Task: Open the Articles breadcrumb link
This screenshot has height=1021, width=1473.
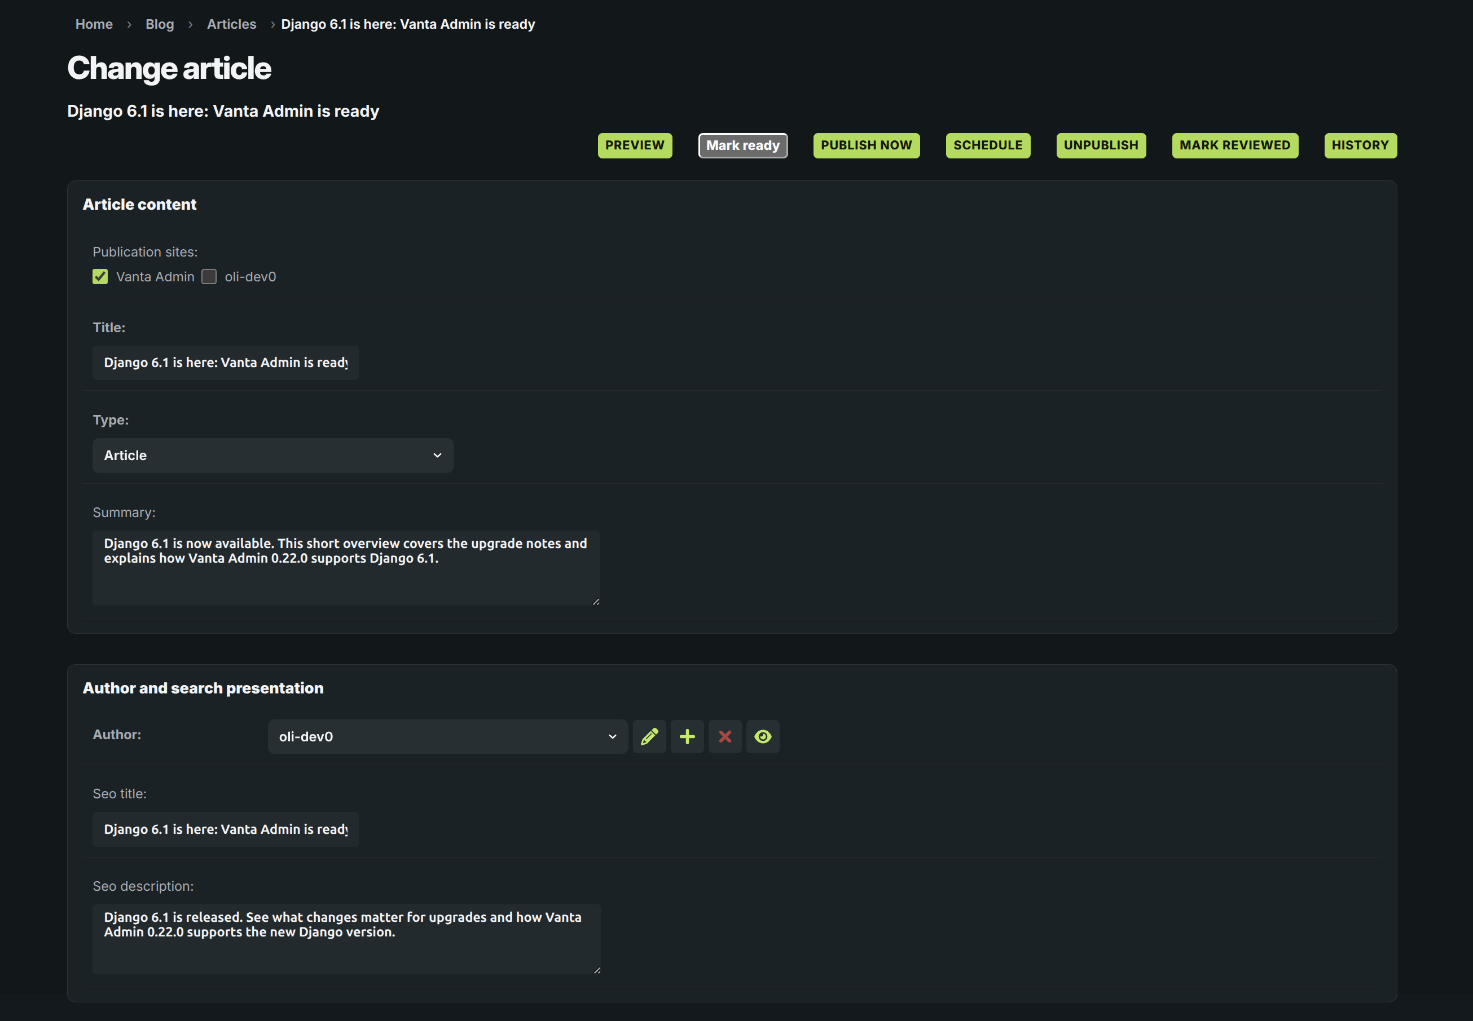Action: pos(231,24)
